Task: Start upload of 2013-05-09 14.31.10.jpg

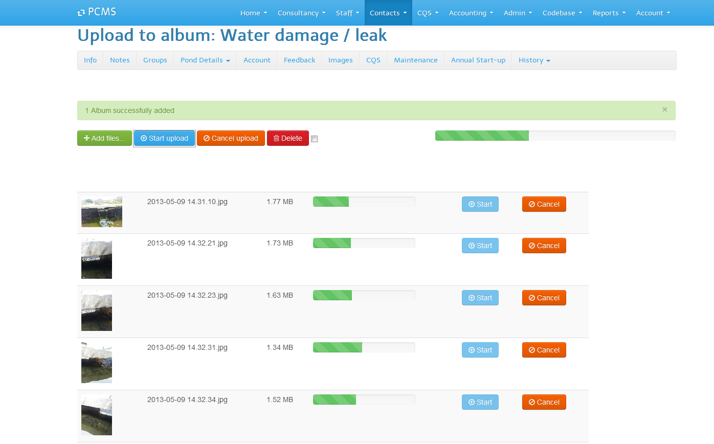Action: click(x=480, y=204)
